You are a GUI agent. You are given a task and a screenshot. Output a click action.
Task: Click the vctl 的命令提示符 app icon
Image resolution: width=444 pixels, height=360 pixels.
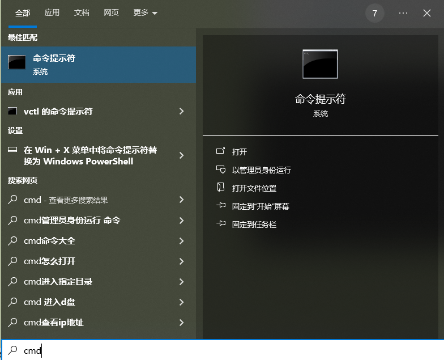point(12,112)
